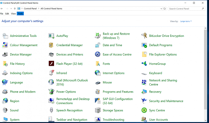Open the Sync Centre icon
Screen dimensions: 209x123
[x=144, y=110]
